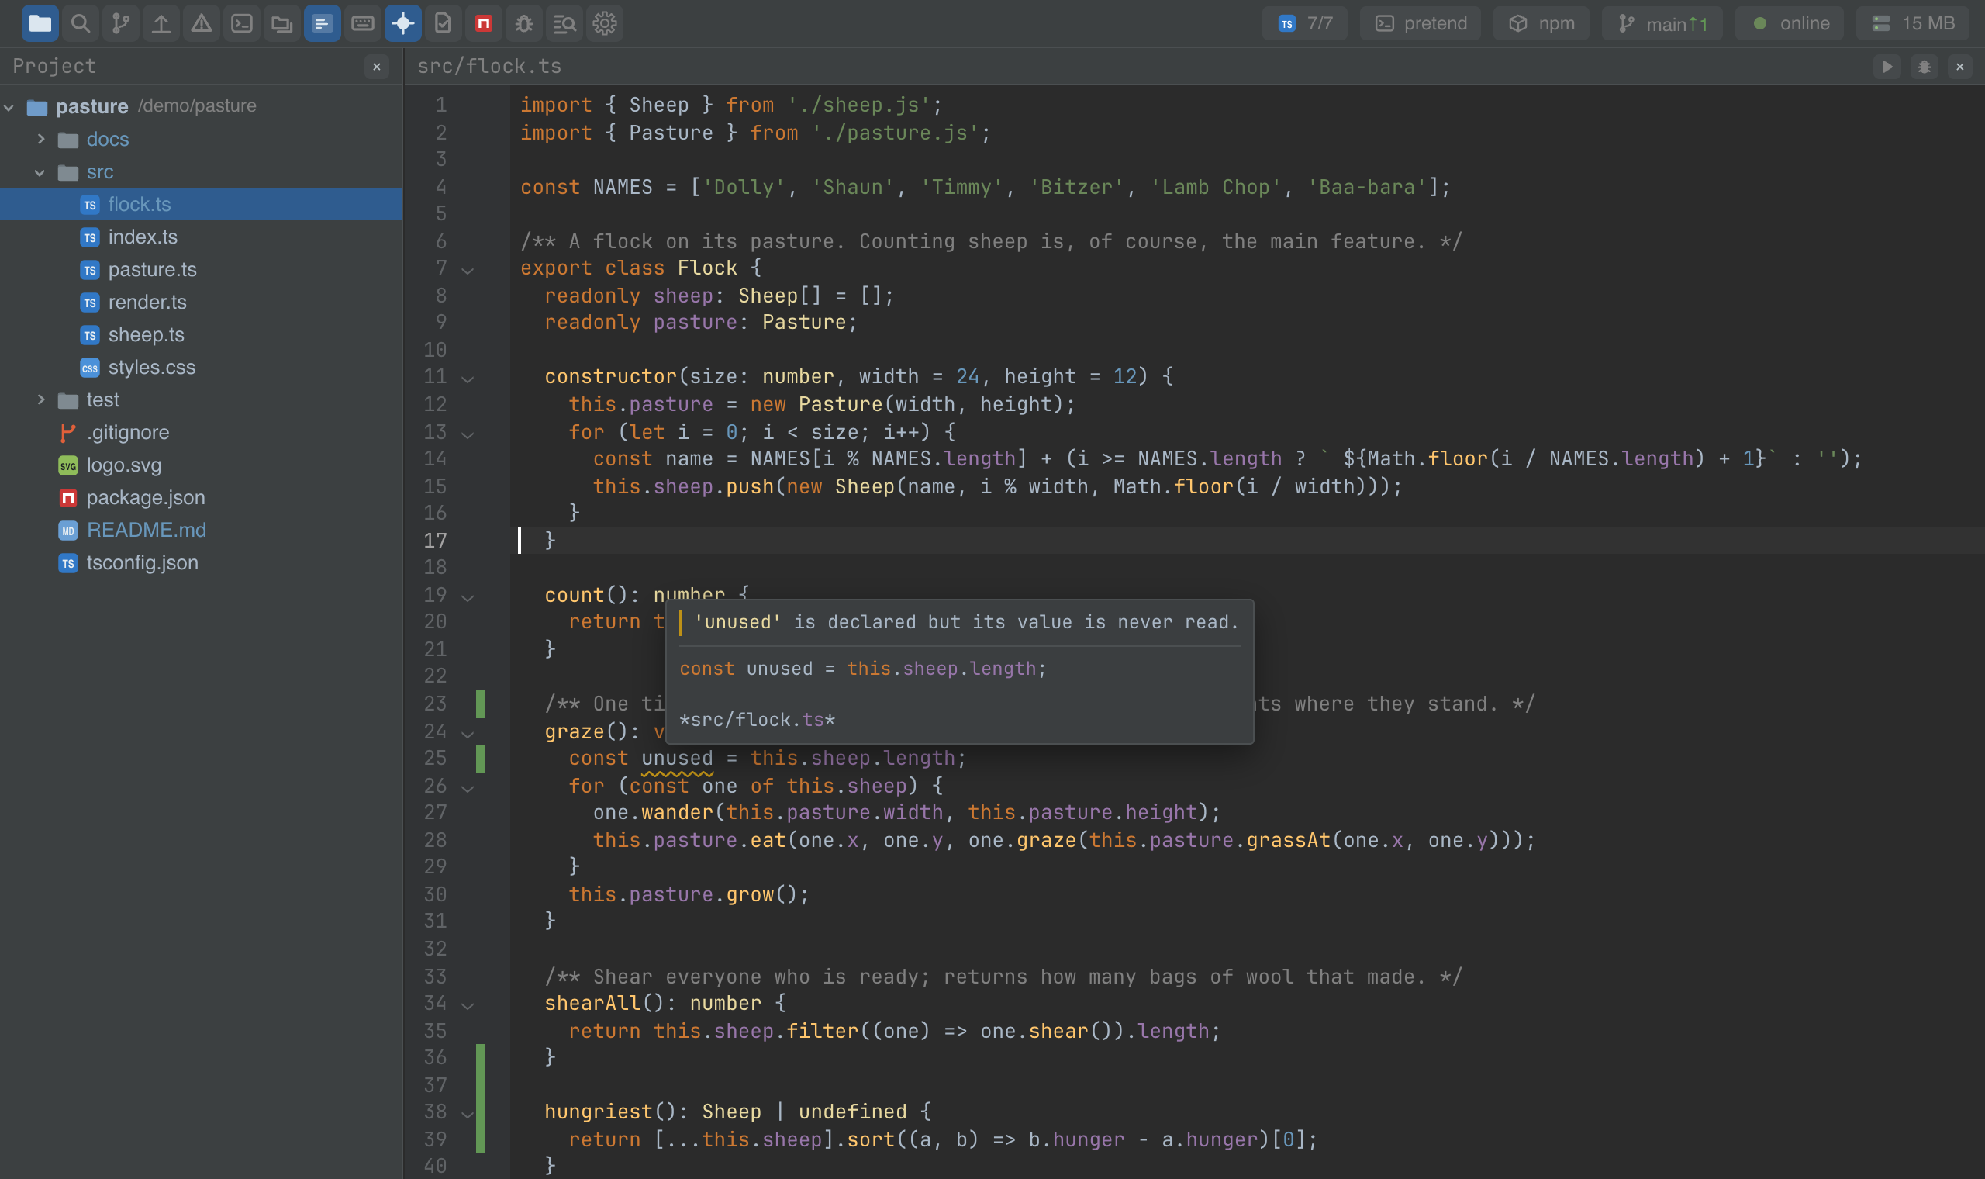Run flock.ts with the play button
This screenshot has width=1985, height=1179.
1887,67
